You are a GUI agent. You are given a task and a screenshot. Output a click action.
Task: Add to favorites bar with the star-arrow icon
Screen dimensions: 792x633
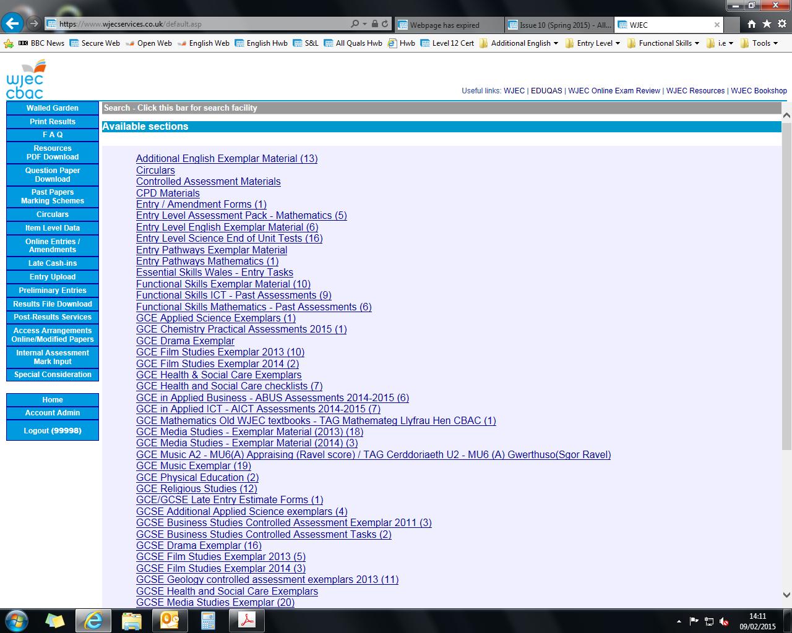click(9, 43)
